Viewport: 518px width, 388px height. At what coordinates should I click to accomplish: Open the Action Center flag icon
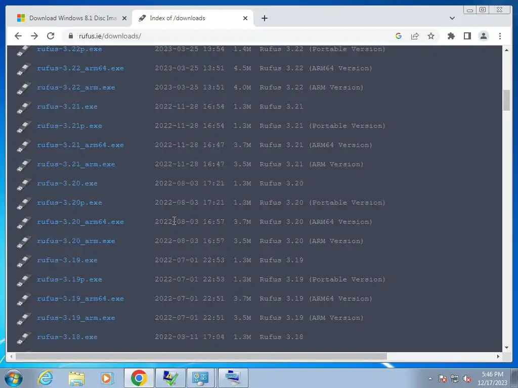[443, 378]
